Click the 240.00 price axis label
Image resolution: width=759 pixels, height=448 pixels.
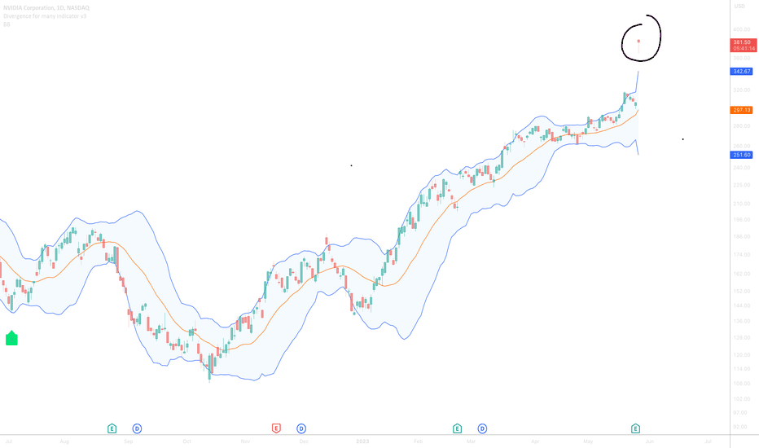pyautogui.click(x=741, y=168)
